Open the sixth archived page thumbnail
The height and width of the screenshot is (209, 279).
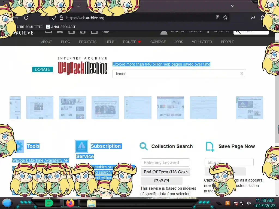pyautogui.click(x=171, y=108)
